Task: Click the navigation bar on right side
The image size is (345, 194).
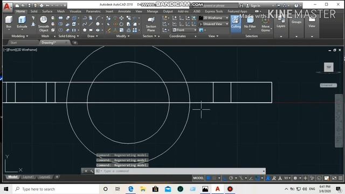Action: [x=339, y=121]
